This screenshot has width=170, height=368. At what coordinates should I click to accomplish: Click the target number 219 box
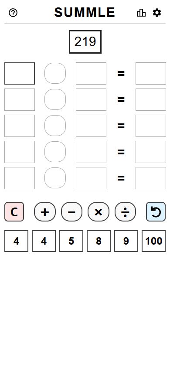pos(85,42)
